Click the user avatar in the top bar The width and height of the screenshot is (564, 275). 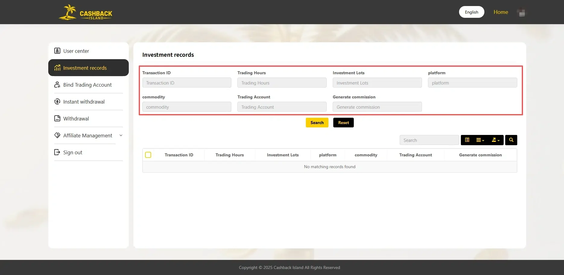click(x=521, y=12)
